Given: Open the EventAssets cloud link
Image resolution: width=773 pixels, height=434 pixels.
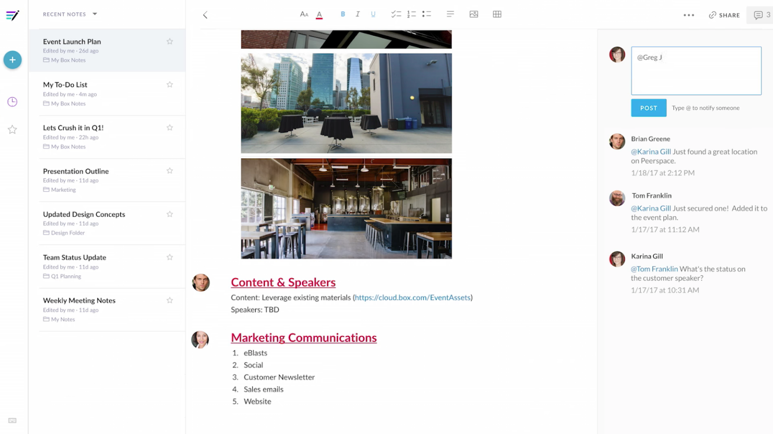Looking at the screenshot, I should [412, 298].
